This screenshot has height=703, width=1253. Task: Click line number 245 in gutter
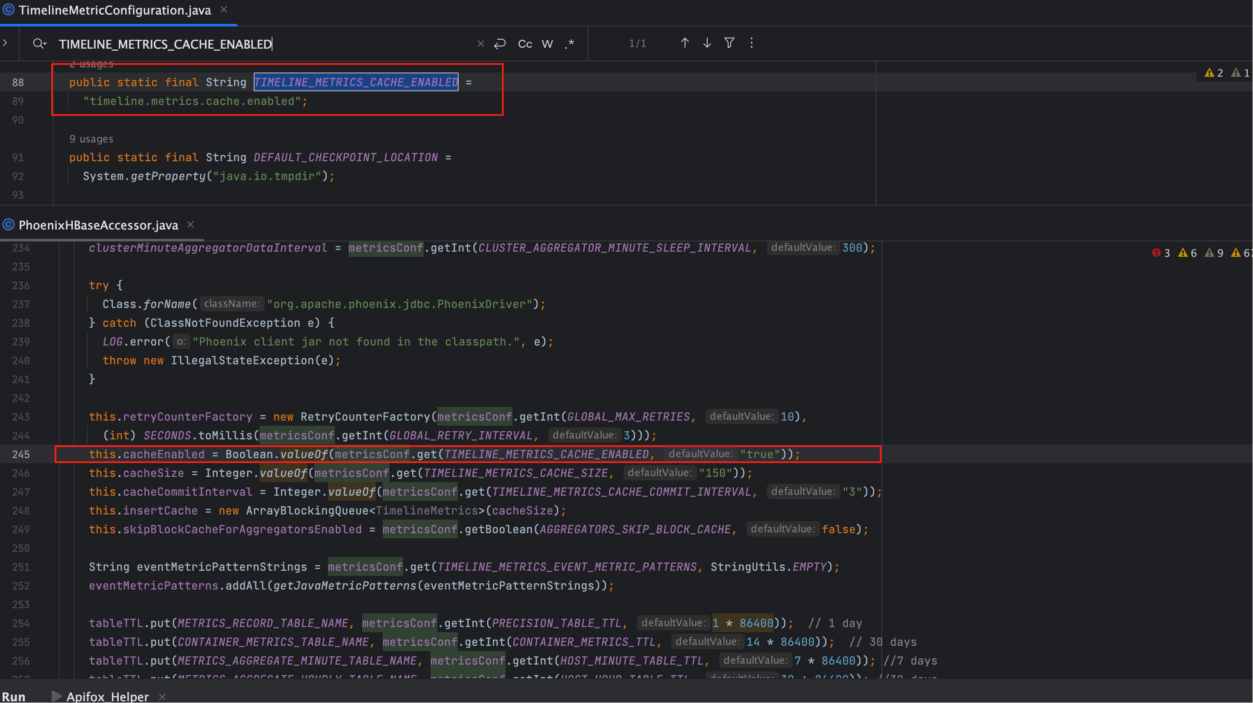click(21, 455)
